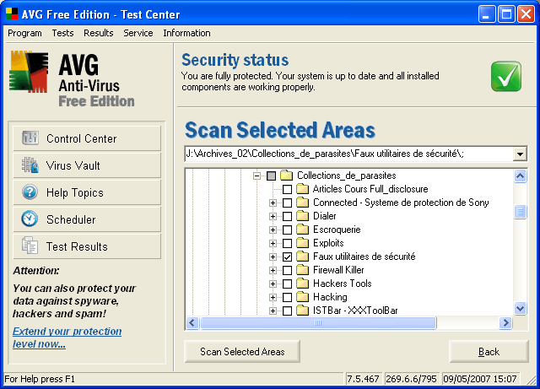
Task: Expand the Exploits tree node
Action: [x=273, y=243]
